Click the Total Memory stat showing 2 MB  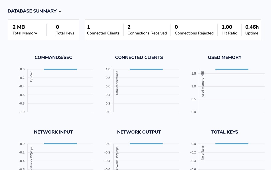(25, 30)
